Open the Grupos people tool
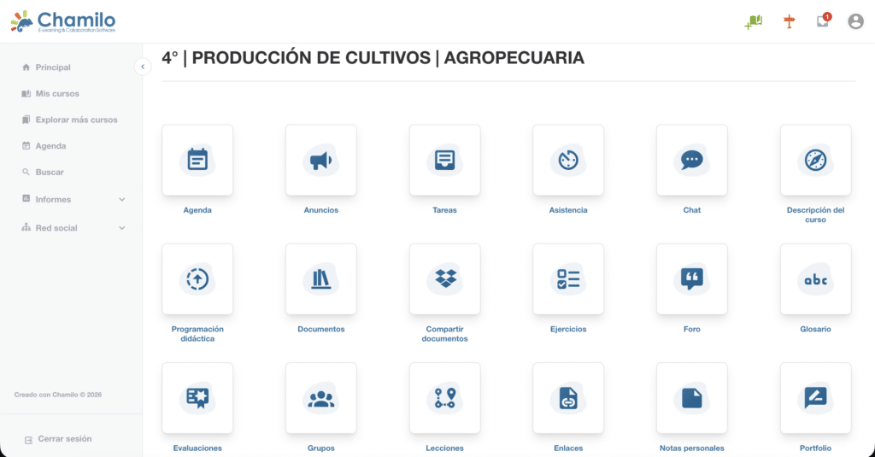The image size is (875, 457). point(321,398)
